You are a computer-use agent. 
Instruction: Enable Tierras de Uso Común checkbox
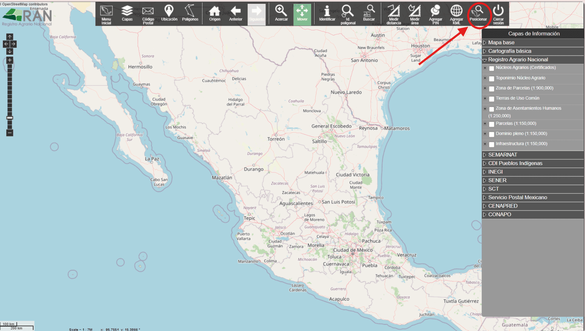coord(492,99)
